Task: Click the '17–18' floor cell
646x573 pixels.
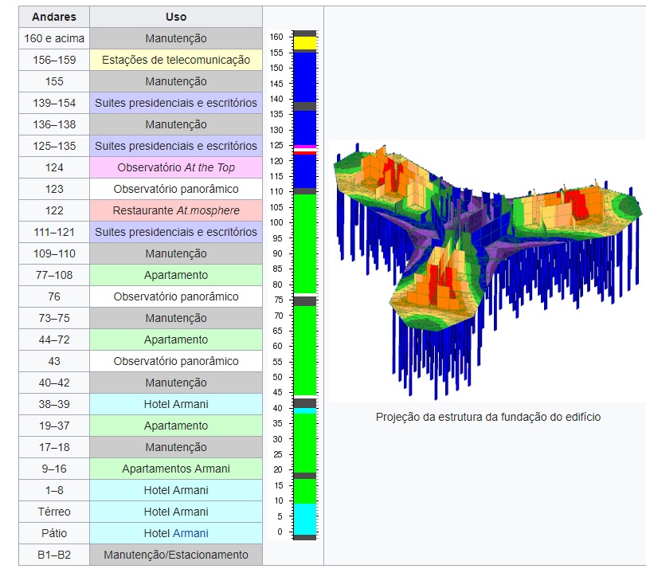Action: point(54,447)
